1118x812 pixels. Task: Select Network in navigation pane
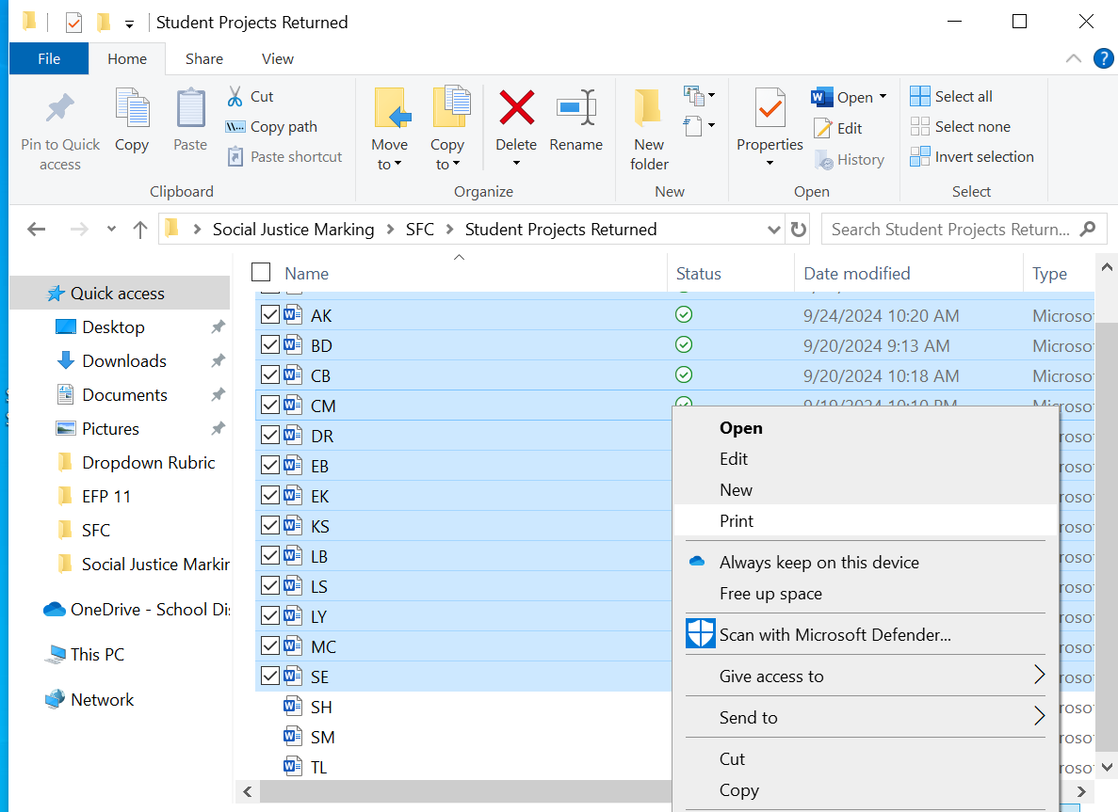coord(89,699)
